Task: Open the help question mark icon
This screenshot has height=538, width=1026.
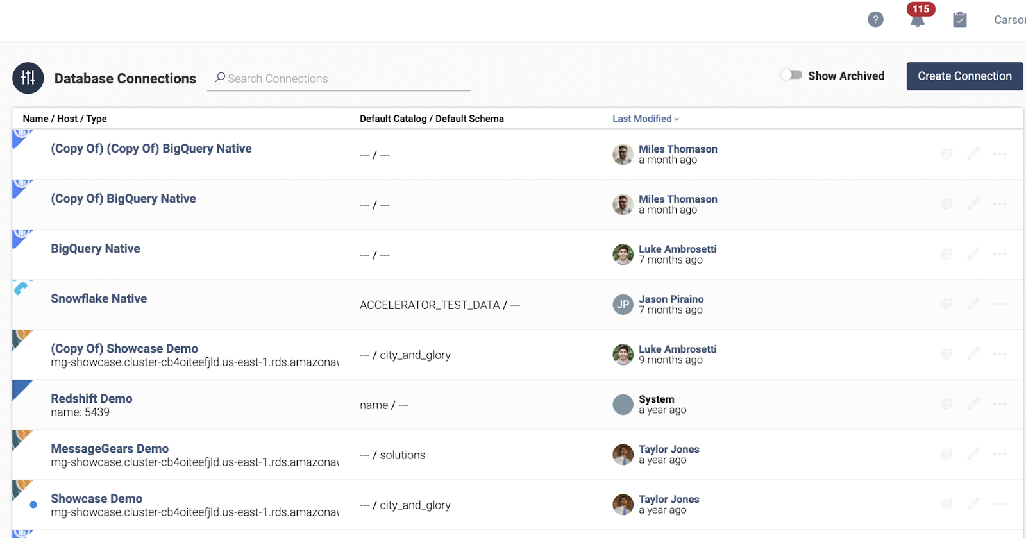Action: tap(875, 20)
